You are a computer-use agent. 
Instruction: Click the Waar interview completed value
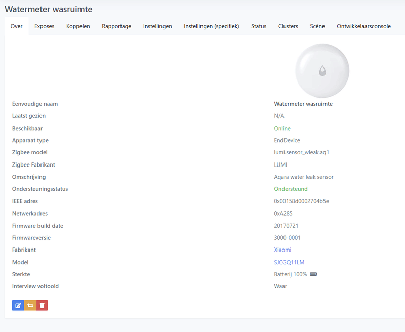pos(280,286)
